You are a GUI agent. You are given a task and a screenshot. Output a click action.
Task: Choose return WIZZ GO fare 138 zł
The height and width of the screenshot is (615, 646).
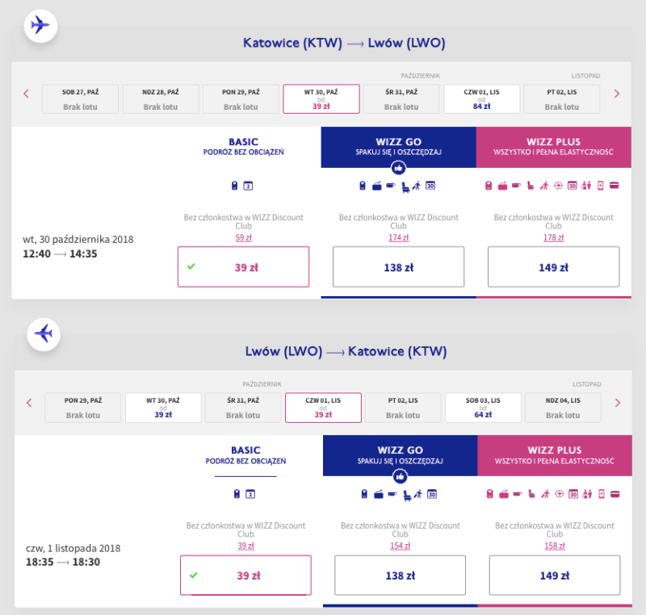(x=400, y=575)
